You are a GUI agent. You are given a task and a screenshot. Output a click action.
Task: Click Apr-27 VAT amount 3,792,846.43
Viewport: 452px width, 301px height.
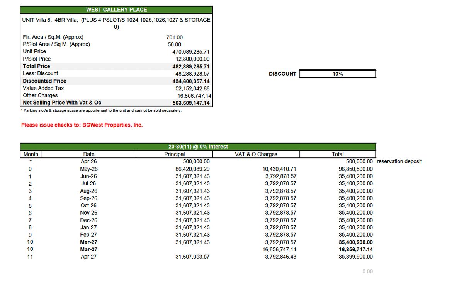tap(280, 257)
